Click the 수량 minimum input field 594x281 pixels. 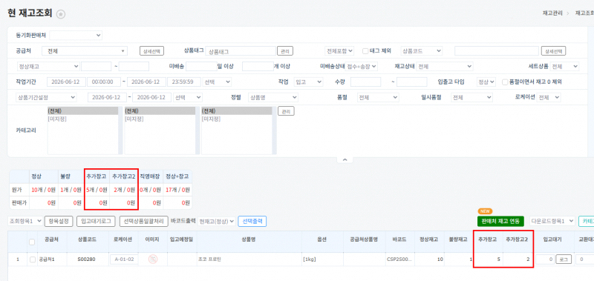365,82
